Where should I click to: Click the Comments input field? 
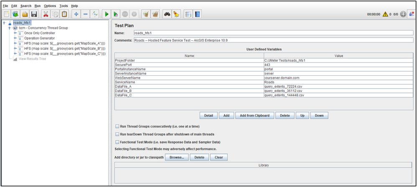click(274, 40)
